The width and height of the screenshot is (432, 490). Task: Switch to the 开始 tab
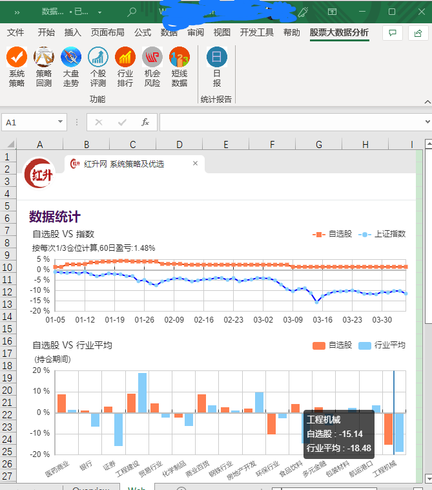click(46, 32)
